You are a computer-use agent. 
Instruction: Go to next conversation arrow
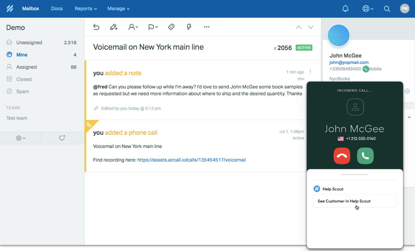coord(311,27)
